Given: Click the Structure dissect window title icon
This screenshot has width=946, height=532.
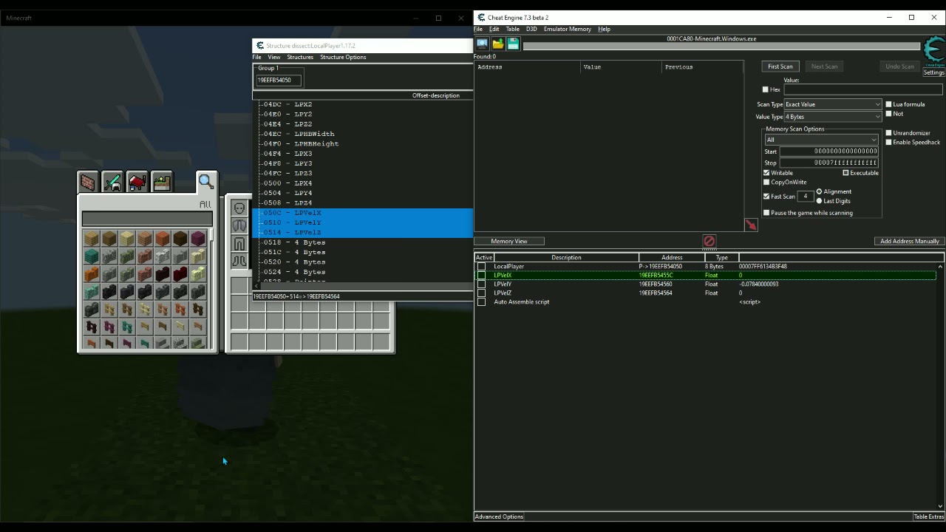Looking at the screenshot, I should pos(259,46).
